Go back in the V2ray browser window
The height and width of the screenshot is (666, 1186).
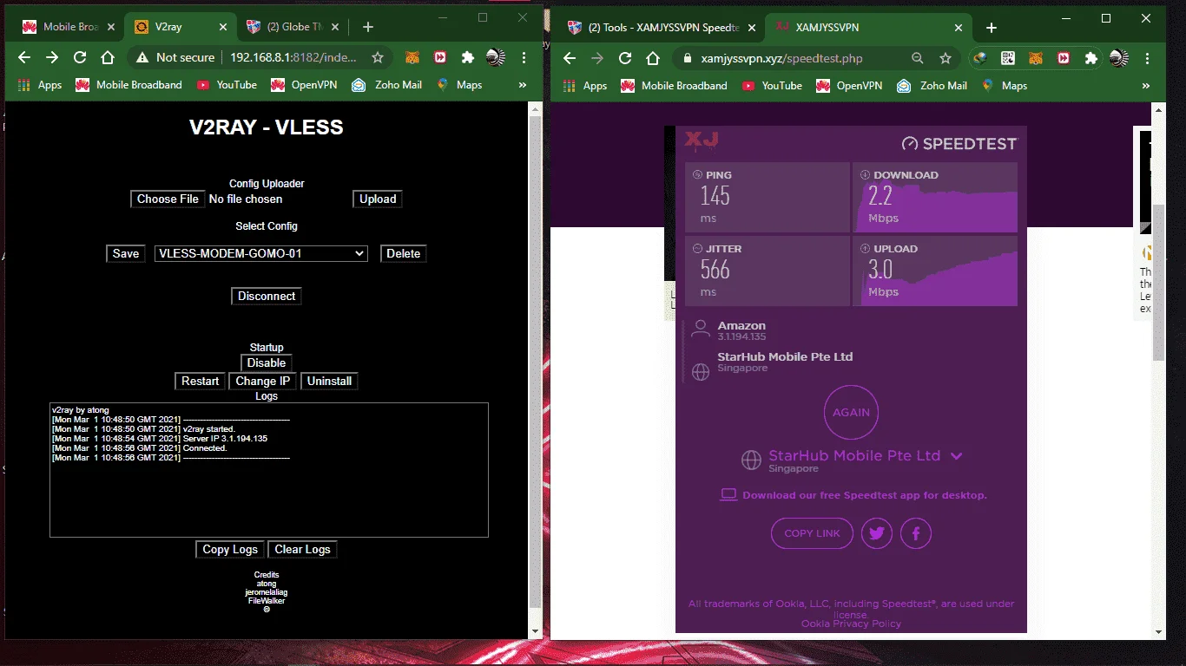click(24, 57)
